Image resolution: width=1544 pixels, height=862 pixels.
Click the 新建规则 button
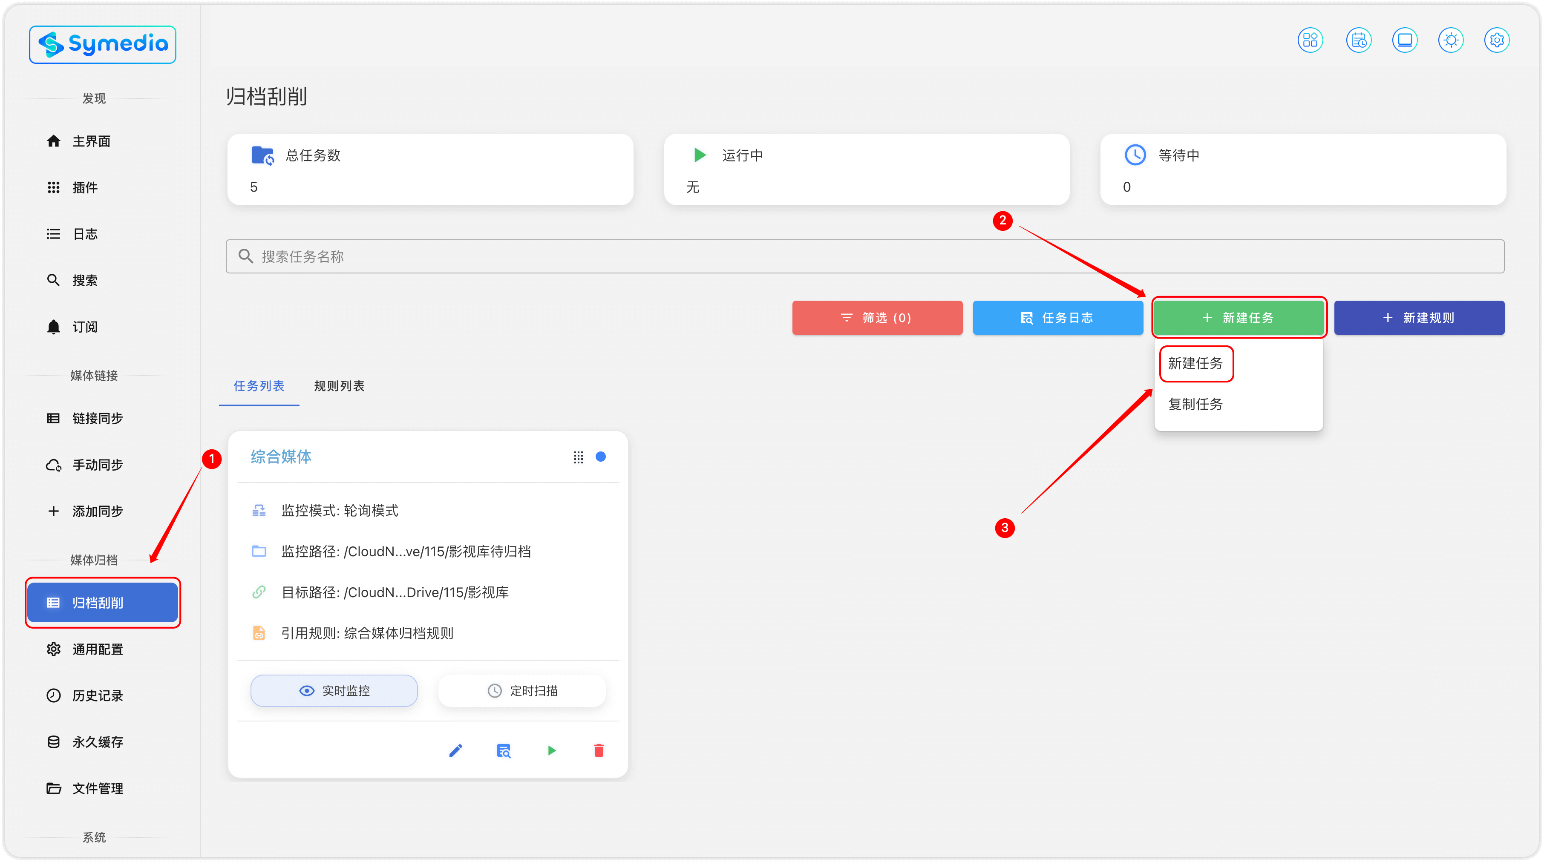tap(1419, 317)
